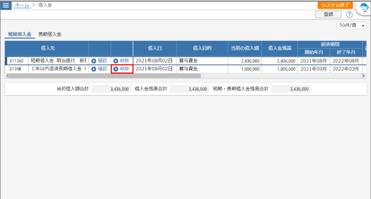This screenshot has width=371, height=199.
Task: Click the 2022年03月 end month cell
Action: 346,69
